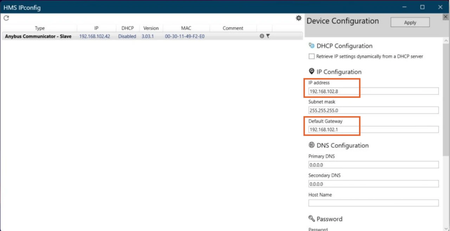Sort by MAC column header
Screen dimensions: 450x231
pos(186,28)
